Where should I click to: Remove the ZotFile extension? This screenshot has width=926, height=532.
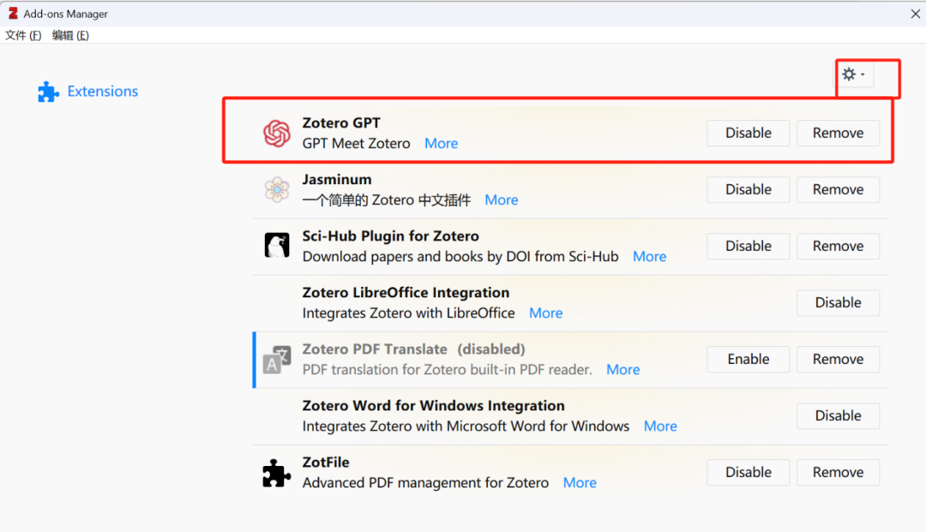pos(838,472)
